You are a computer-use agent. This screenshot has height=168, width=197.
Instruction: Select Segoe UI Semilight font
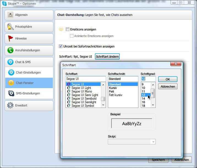(x=83, y=102)
